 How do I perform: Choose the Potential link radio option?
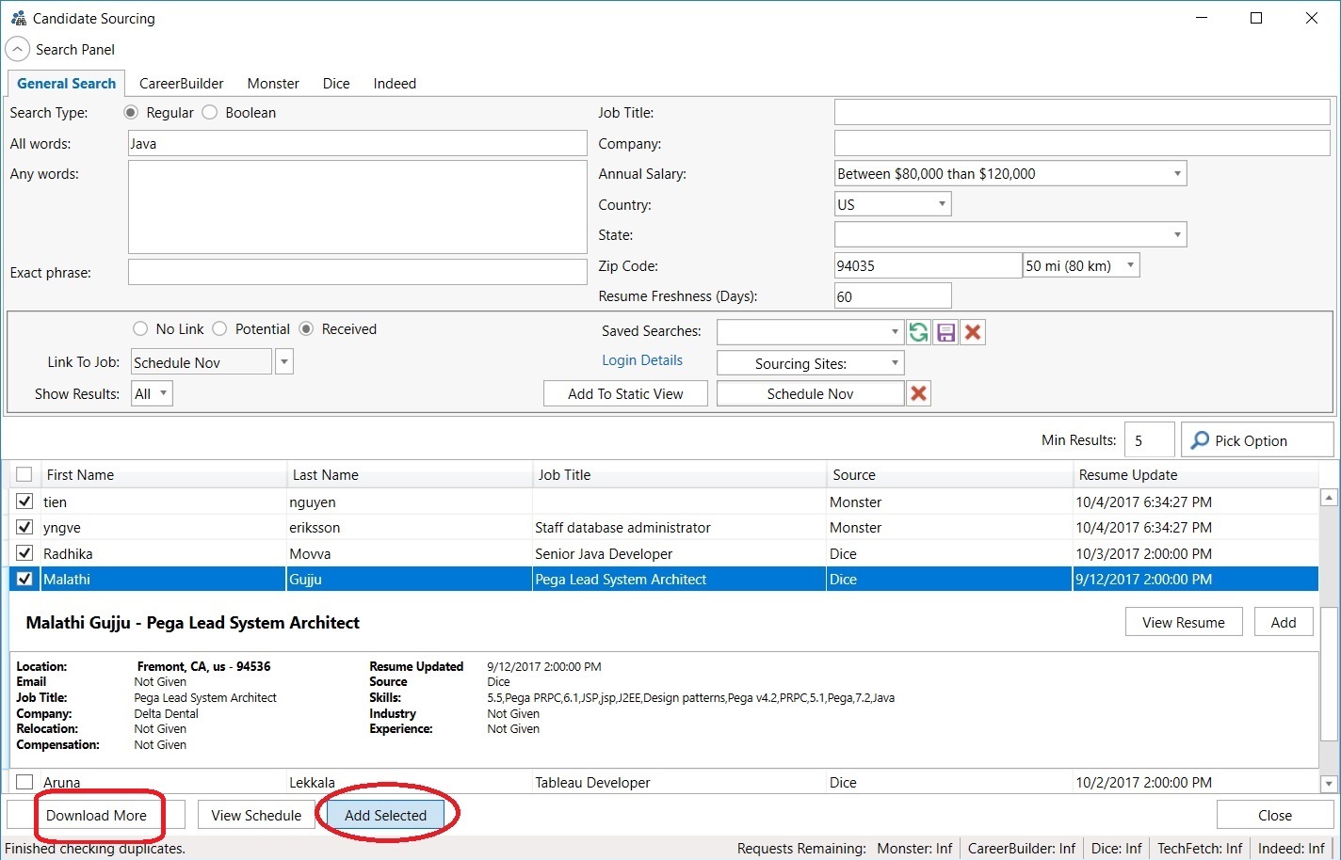[219, 328]
